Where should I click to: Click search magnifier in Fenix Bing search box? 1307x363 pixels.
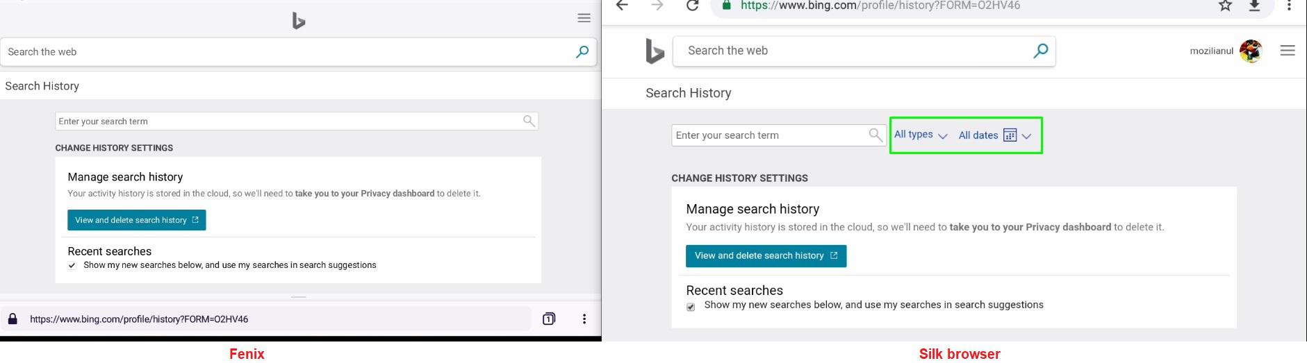(x=582, y=51)
